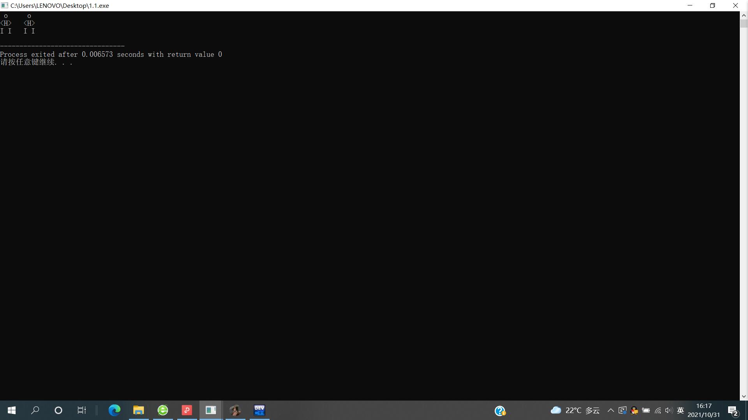
Task: Open the QQ penguin tray icon
Action: pyautogui.click(x=634, y=411)
